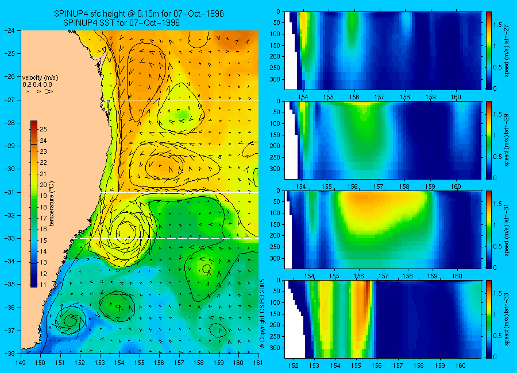Select the lat=-33 speed section panel

pyautogui.click(x=383, y=319)
